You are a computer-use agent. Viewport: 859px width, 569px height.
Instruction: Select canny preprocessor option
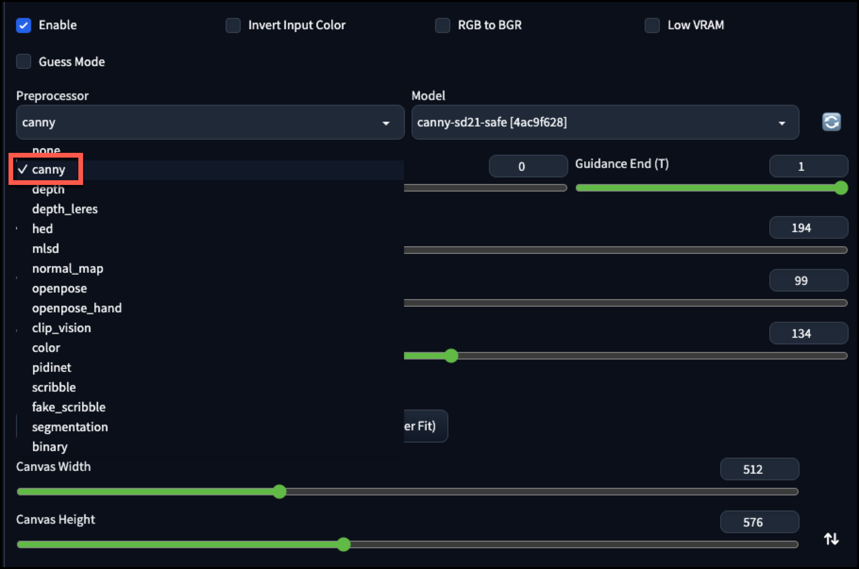point(210,170)
